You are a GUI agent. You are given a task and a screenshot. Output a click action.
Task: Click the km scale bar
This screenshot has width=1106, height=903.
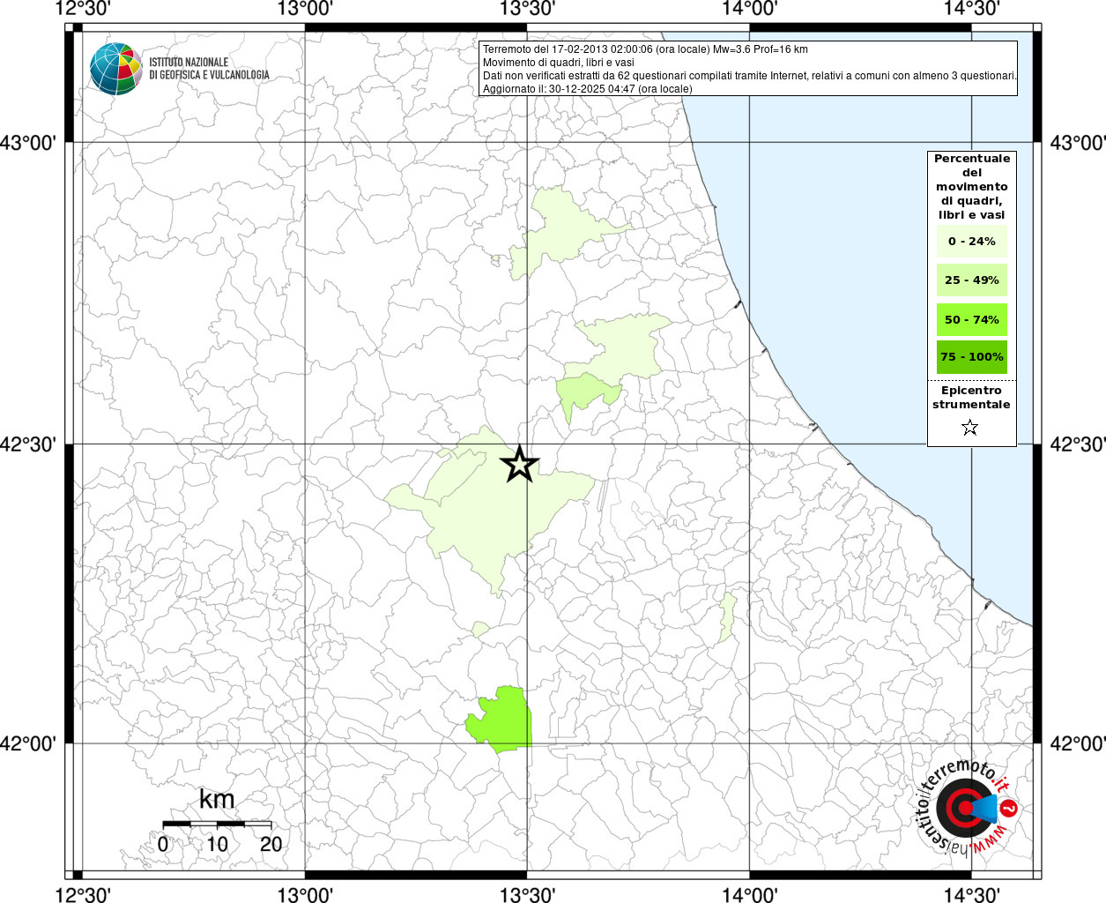(217, 824)
